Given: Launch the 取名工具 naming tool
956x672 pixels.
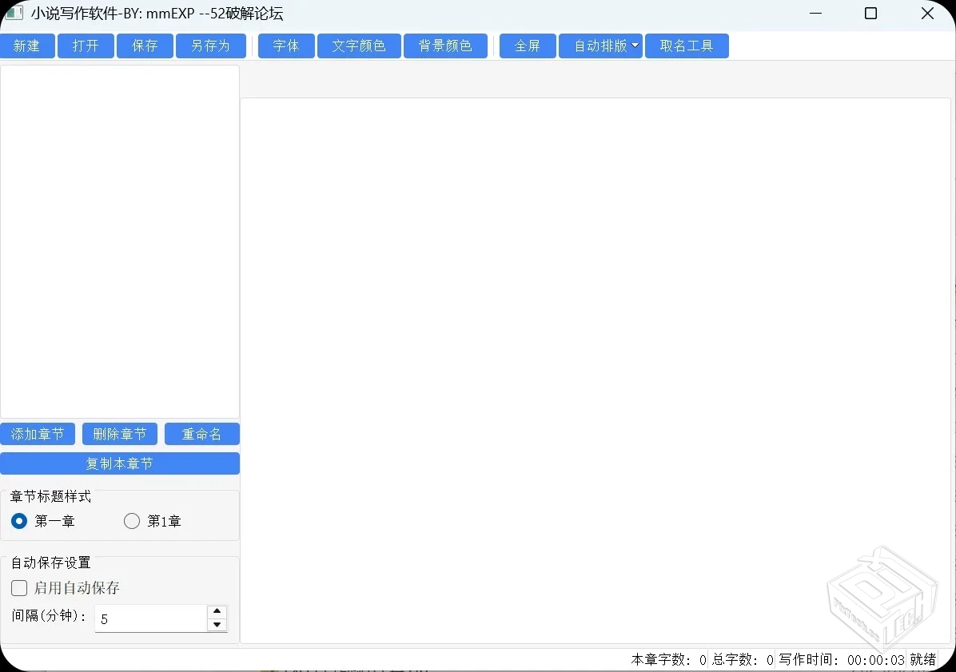Looking at the screenshot, I should coord(687,46).
